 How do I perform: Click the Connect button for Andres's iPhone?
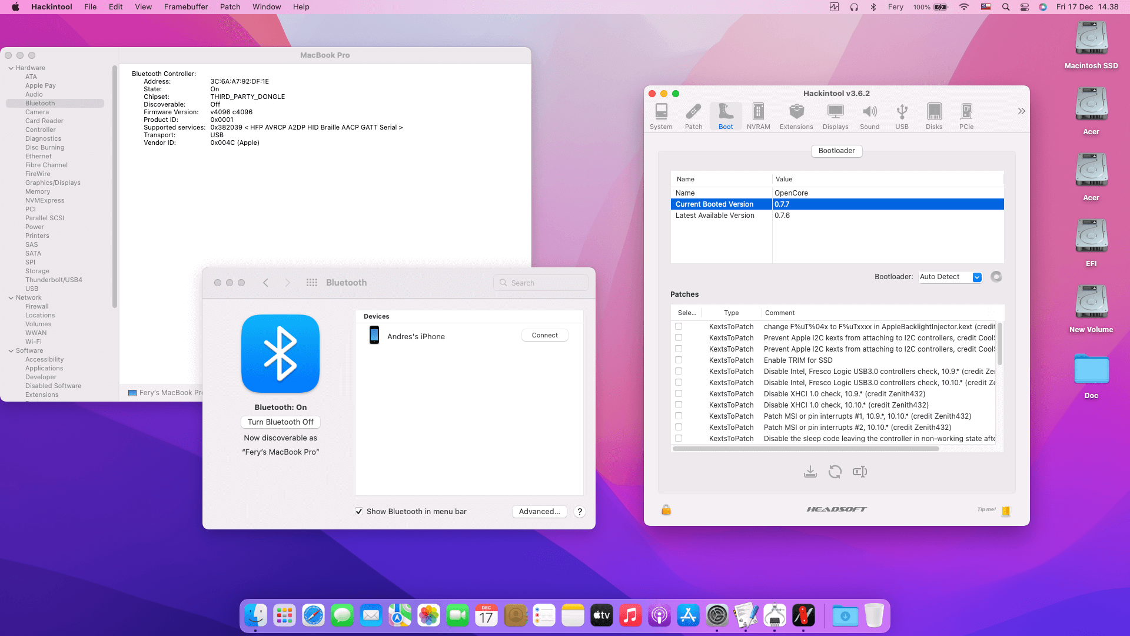544,335
